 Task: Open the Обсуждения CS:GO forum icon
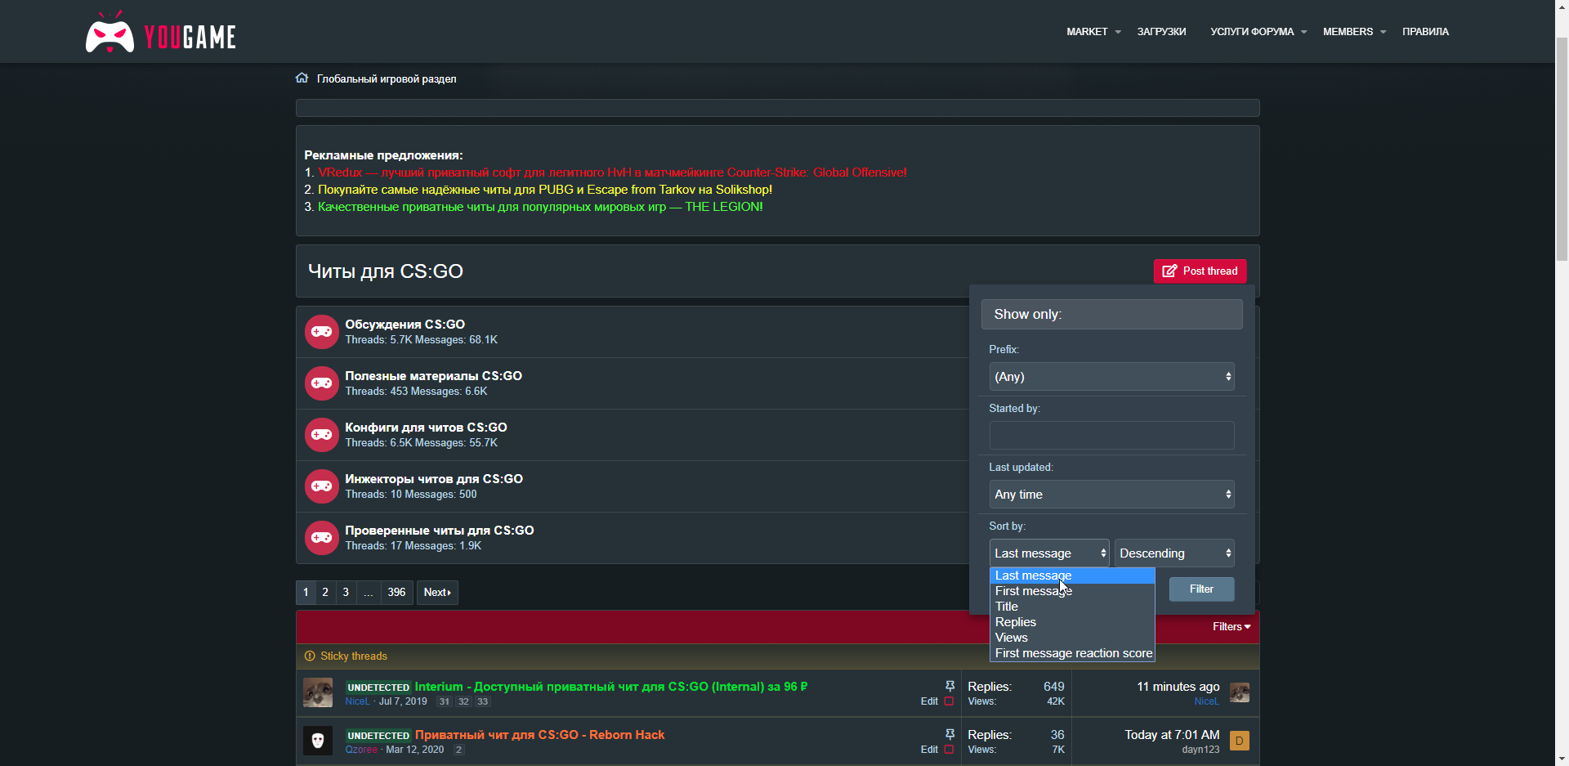322,332
